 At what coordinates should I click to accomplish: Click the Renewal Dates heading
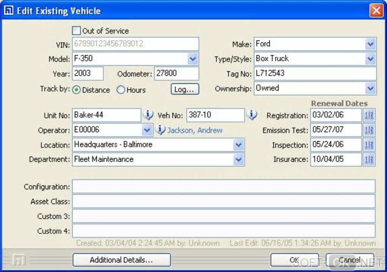339,103
